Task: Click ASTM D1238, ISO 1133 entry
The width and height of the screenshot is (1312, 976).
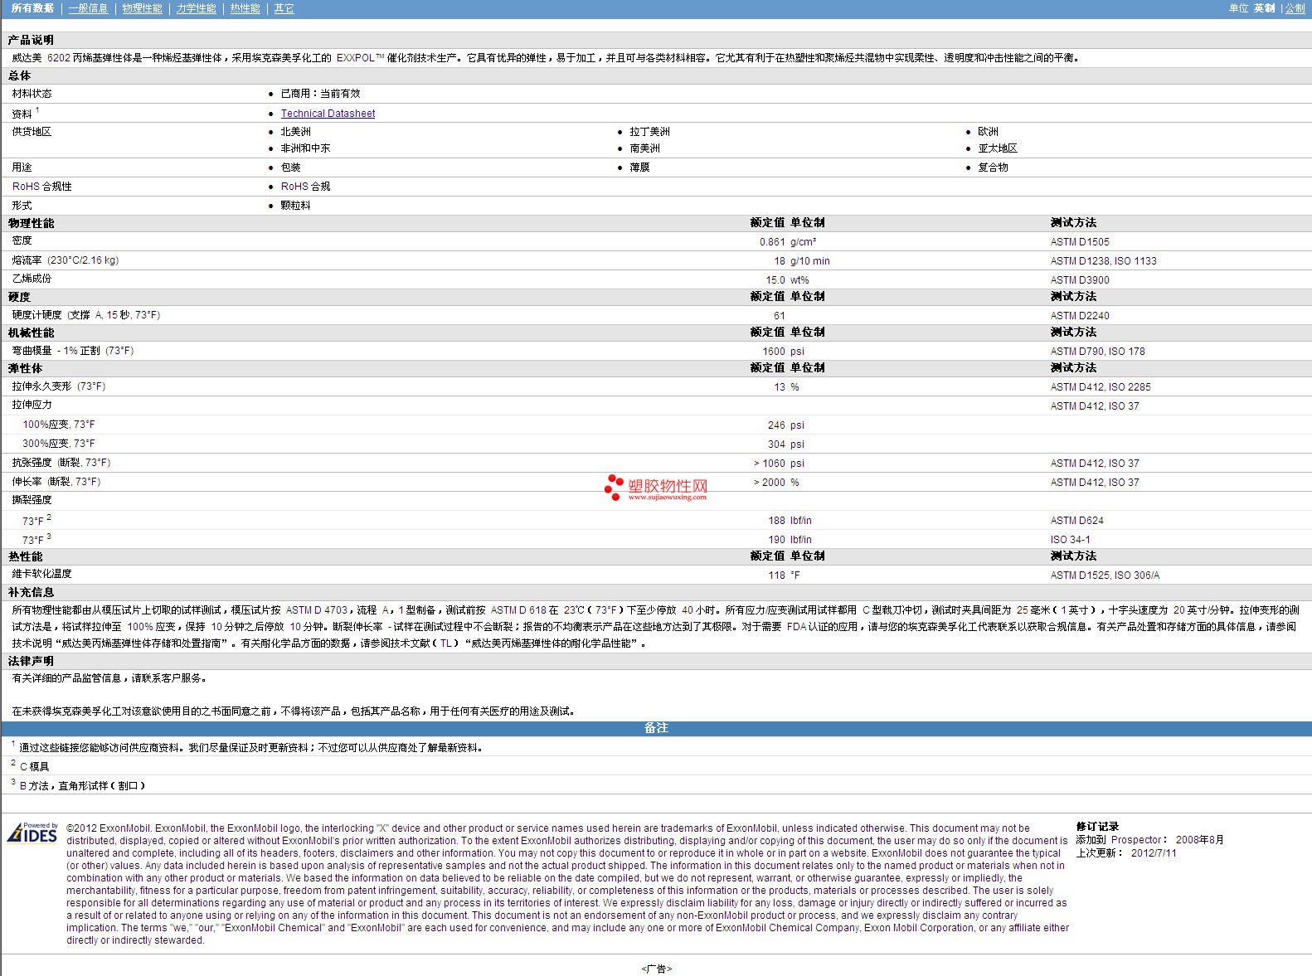Action: click(1103, 261)
